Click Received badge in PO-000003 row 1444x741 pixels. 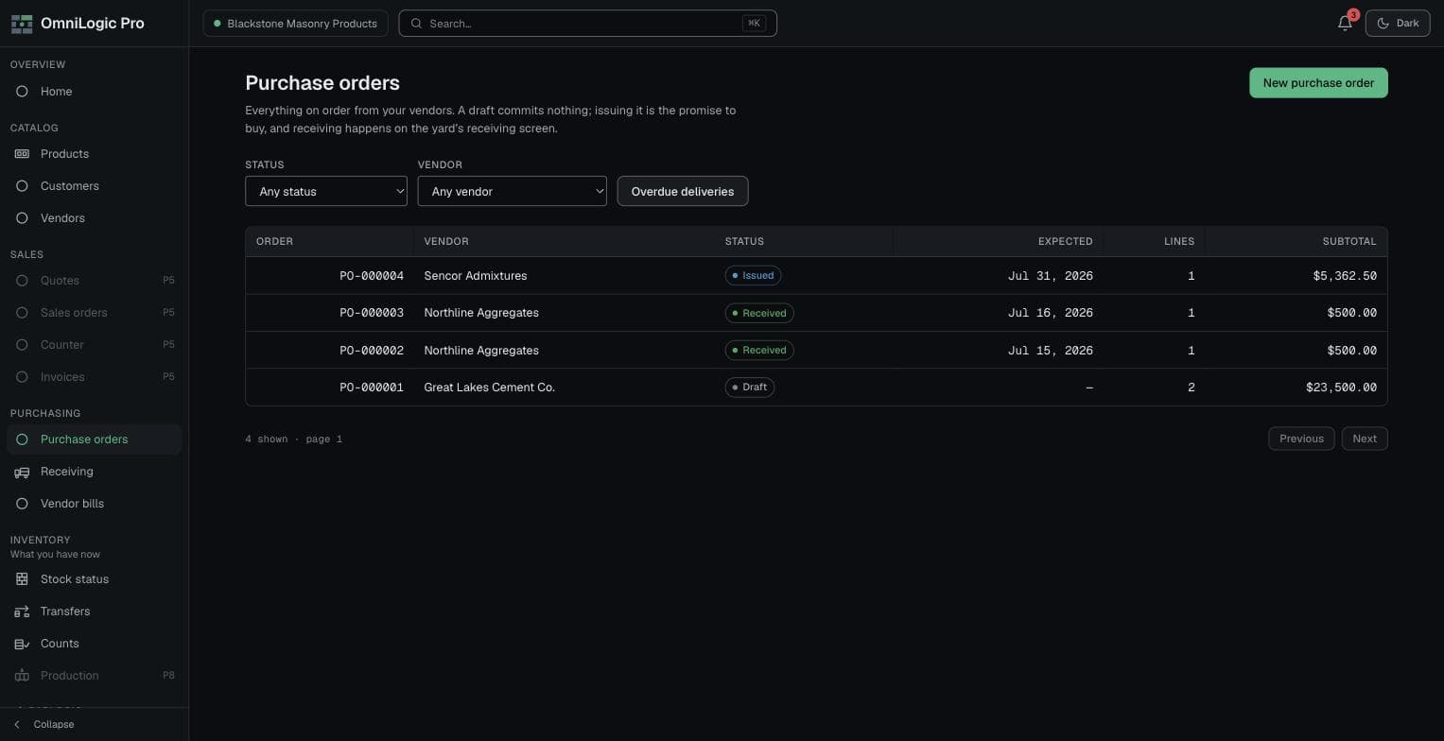tap(759, 313)
